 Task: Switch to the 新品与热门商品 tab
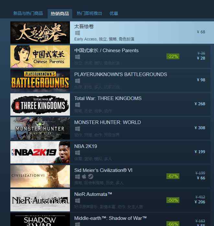pyautogui.click(x=28, y=13)
